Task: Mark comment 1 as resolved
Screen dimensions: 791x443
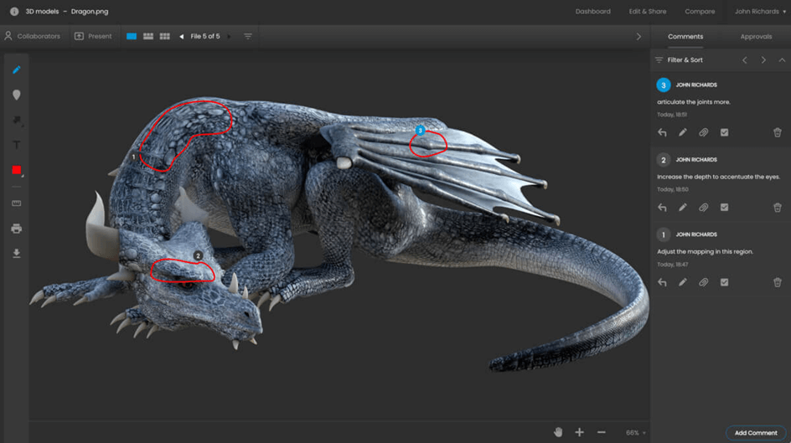Action: 725,283
